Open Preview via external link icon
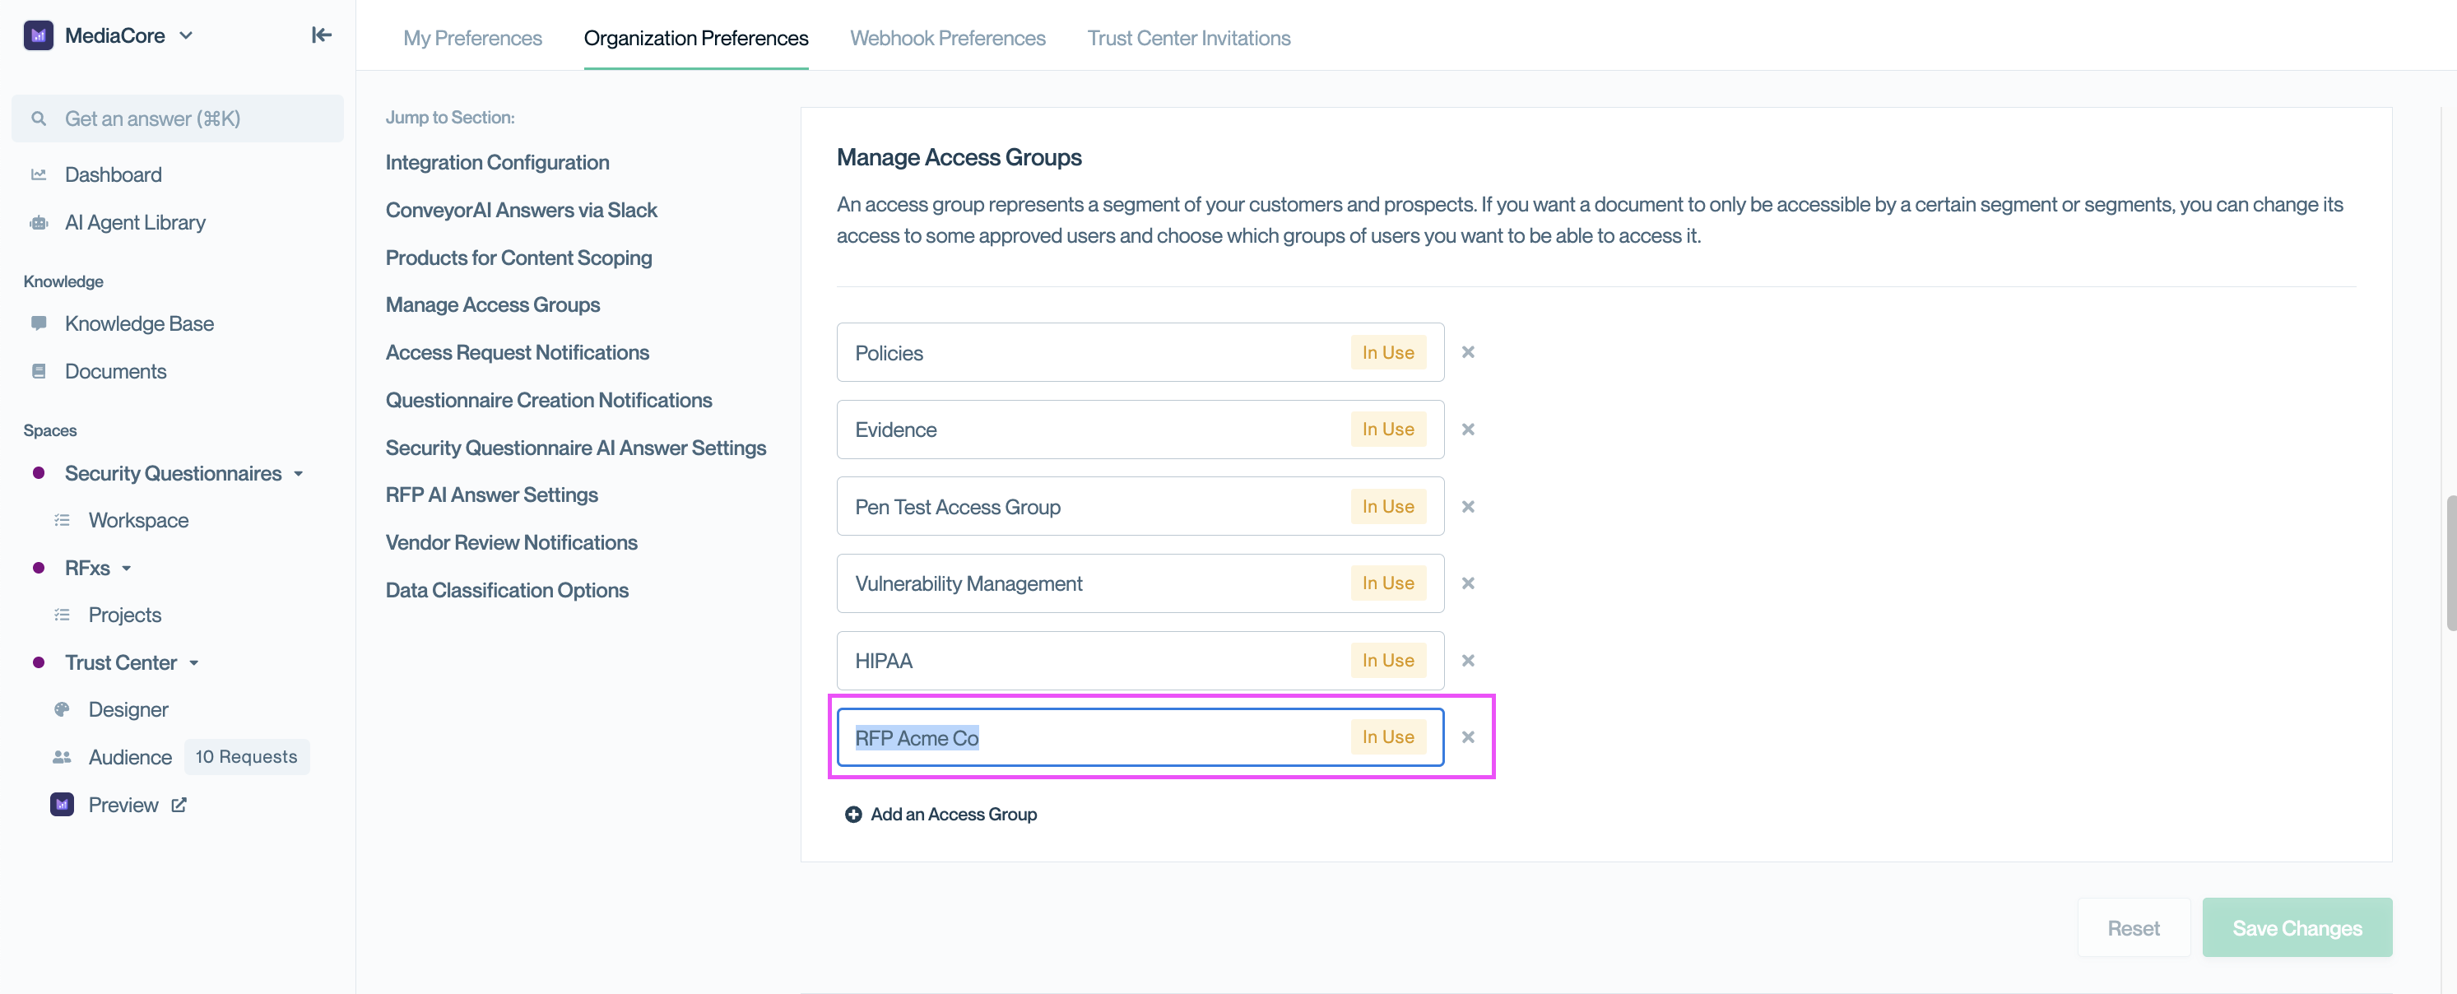The image size is (2457, 994). click(179, 804)
